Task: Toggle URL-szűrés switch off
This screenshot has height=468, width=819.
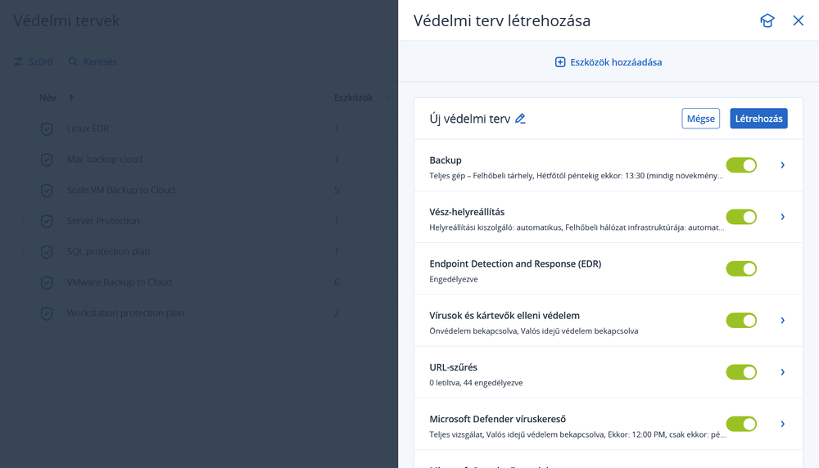Action: 741,372
